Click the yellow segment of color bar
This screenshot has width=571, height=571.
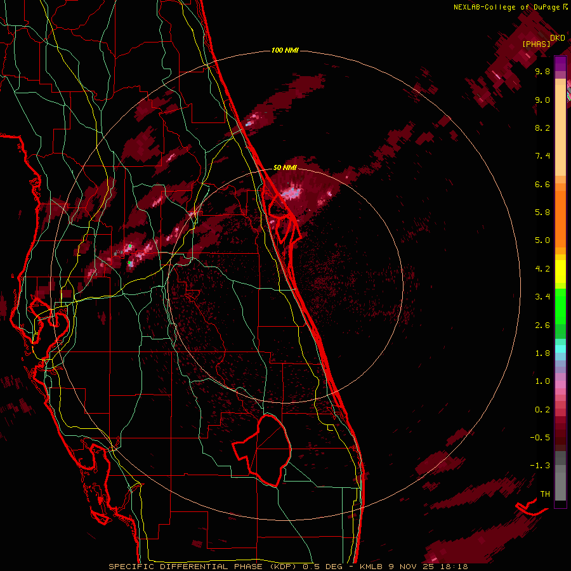560,272
